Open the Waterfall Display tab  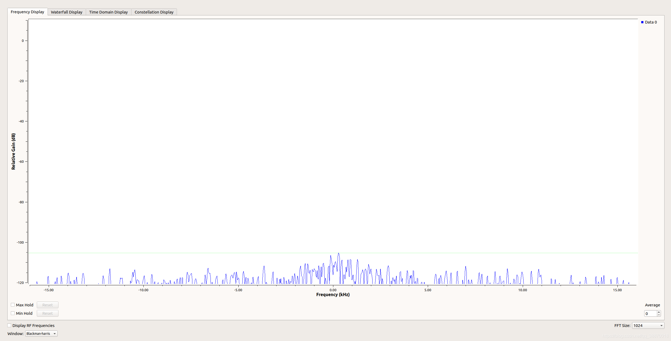(x=67, y=12)
